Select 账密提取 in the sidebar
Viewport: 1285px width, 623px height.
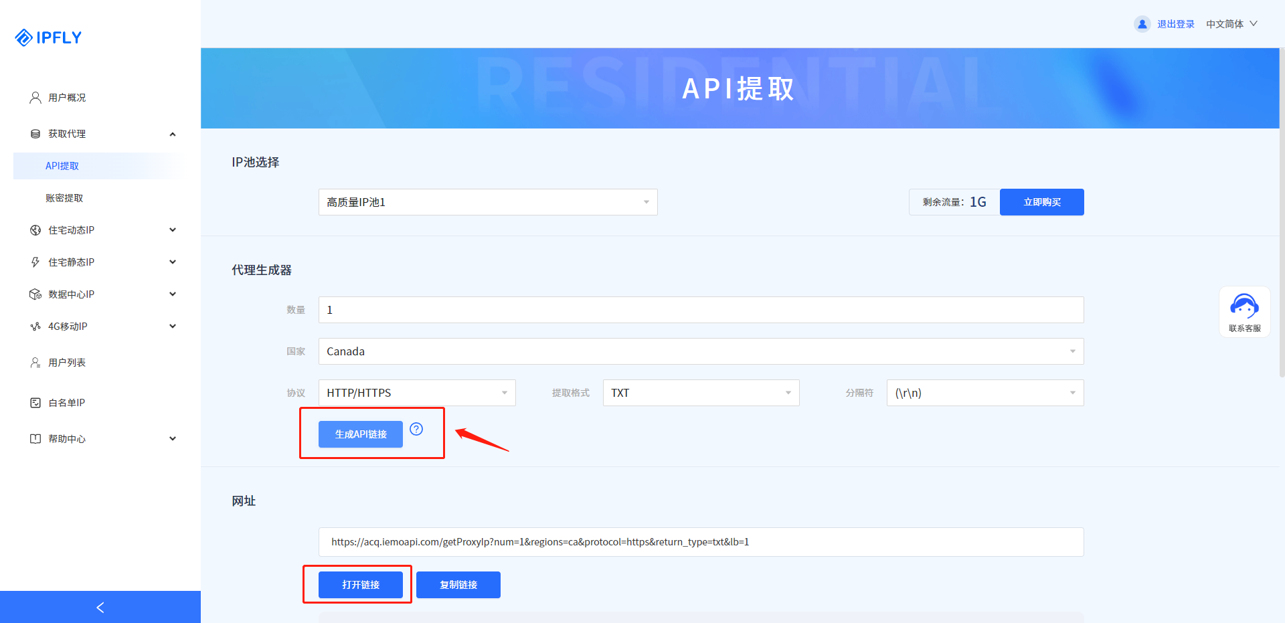(x=64, y=198)
